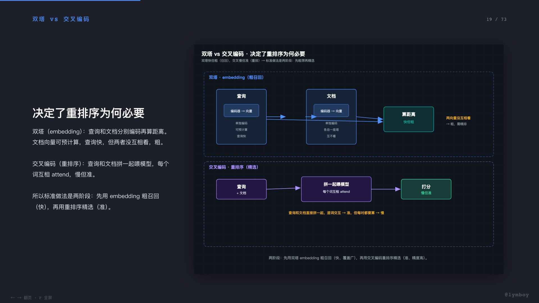The height and width of the screenshot is (303, 539).
Task: Click the 文档 tower box title
Action: click(331, 96)
